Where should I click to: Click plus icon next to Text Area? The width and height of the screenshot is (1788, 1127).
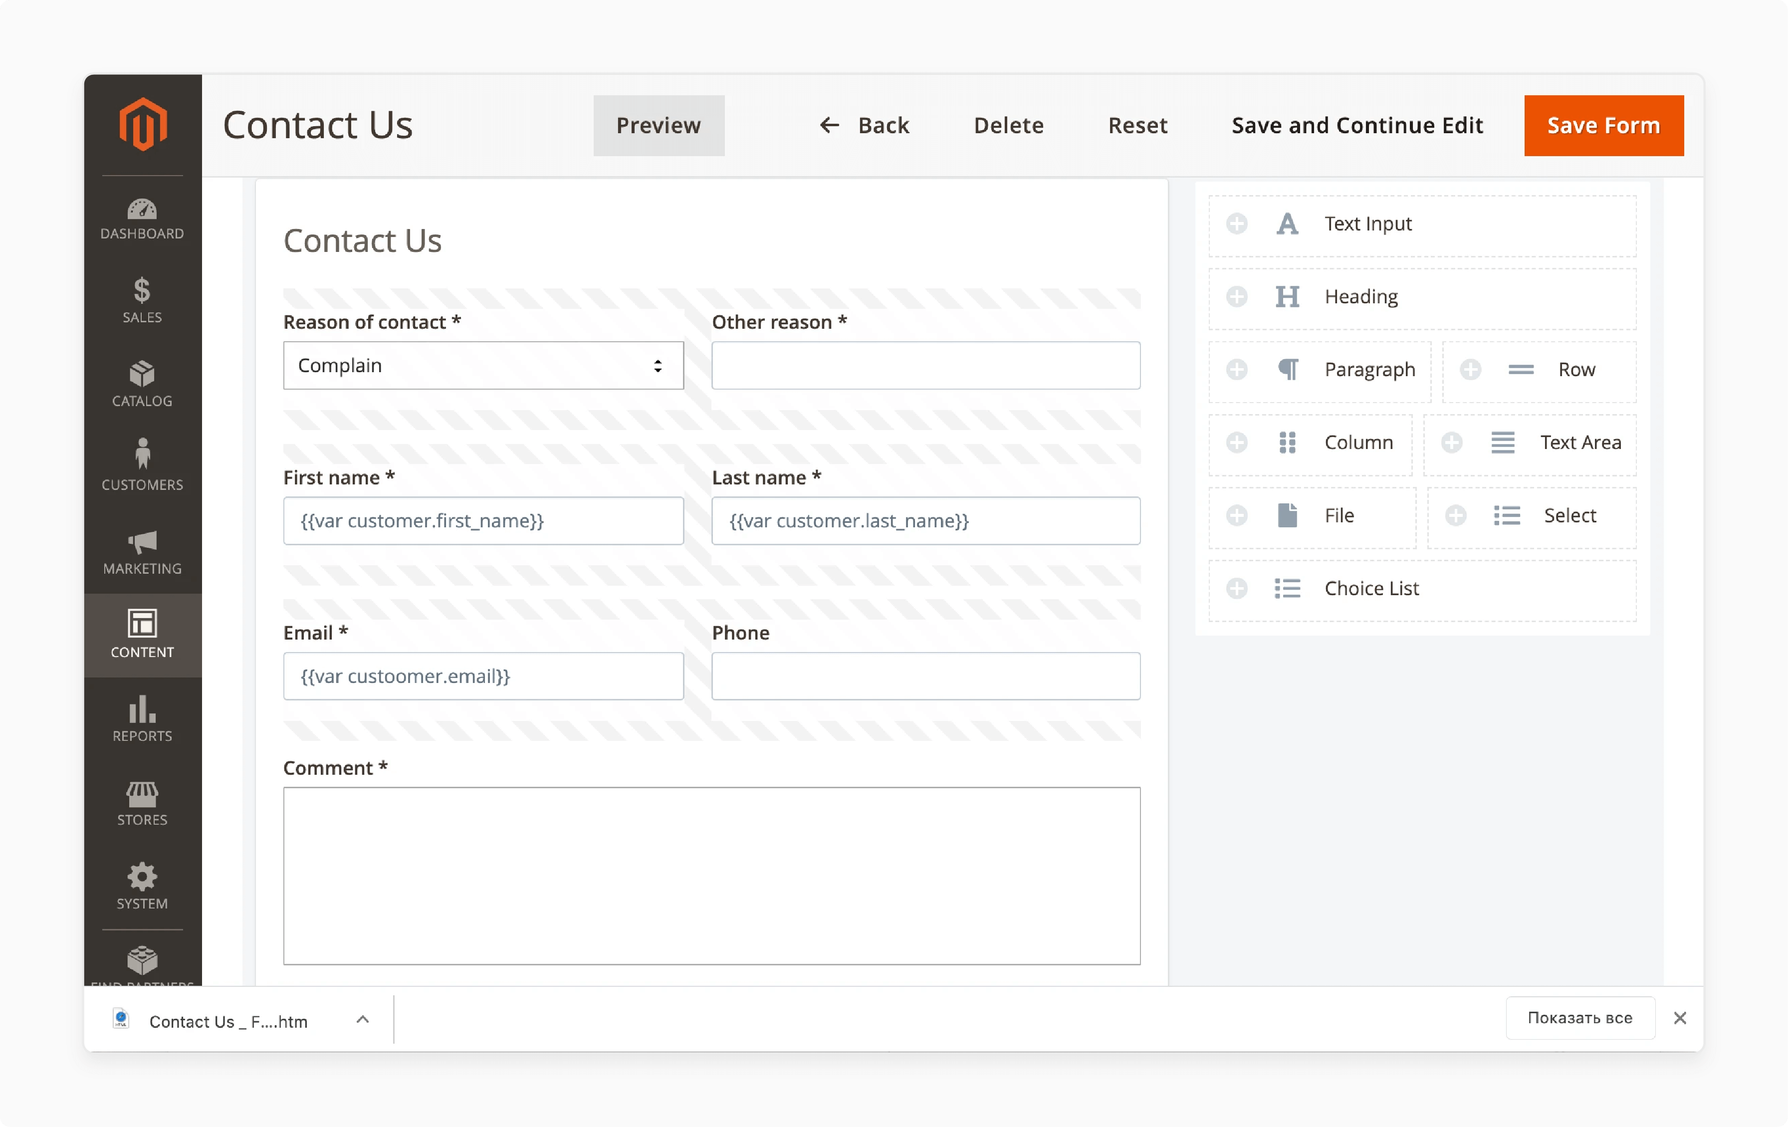pos(1452,443)
